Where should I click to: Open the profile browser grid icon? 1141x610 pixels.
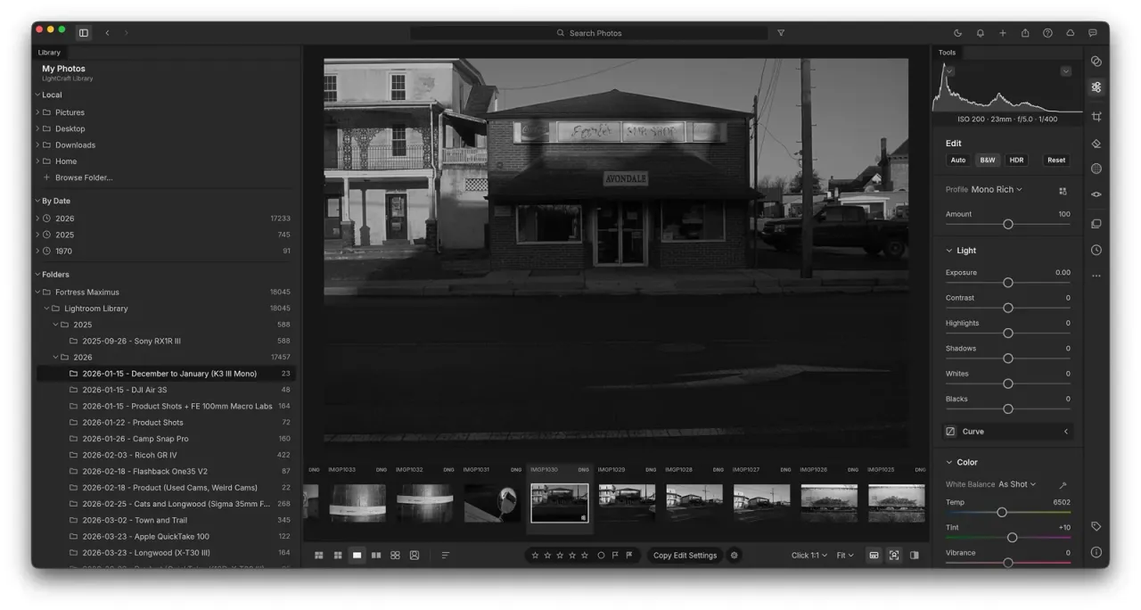coord(1063,190)
